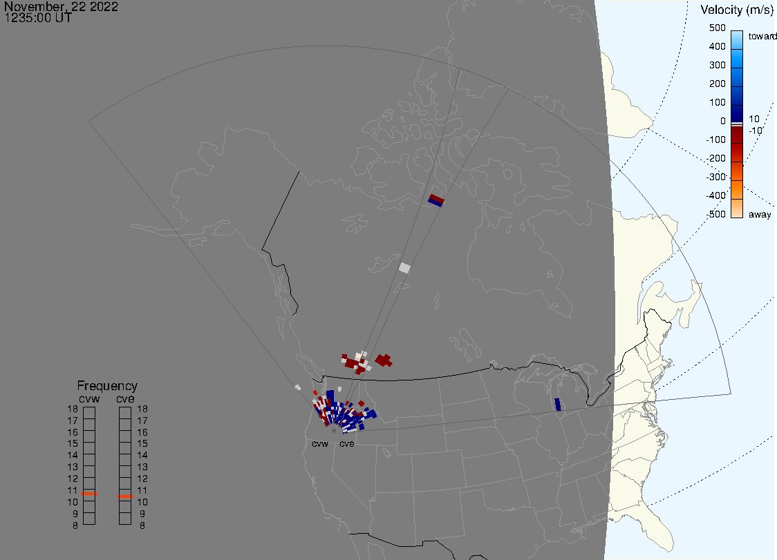Select the 500 value on the velocity scale
Viewport: 777px width, 560px height.
point(717,28)
